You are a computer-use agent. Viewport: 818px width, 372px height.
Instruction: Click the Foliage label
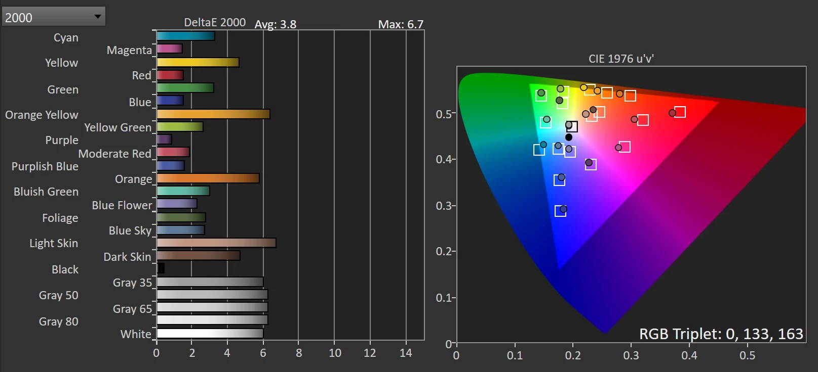(60, 218)
